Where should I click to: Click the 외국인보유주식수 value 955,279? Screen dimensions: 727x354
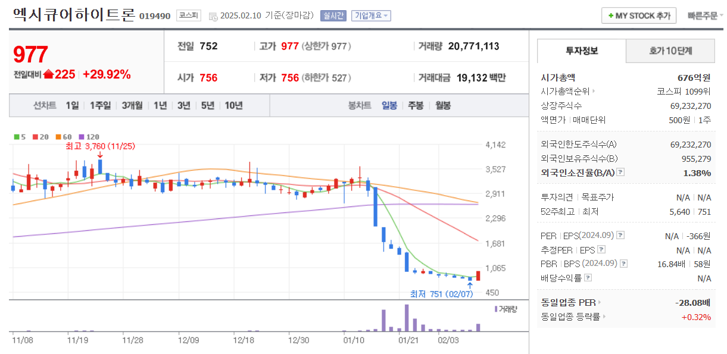696,158
